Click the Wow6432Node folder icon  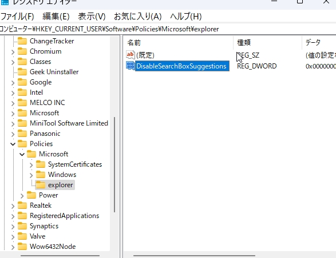point(22,247)
